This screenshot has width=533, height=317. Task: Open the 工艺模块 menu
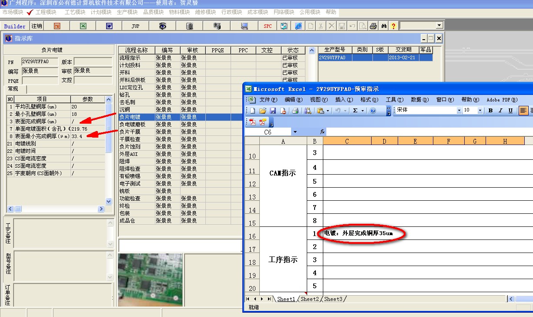click(x=75, y=12)
